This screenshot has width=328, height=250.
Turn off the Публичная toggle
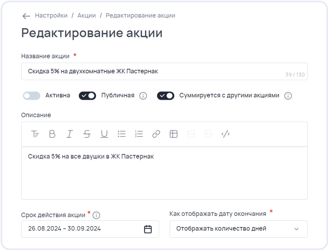coord(87,96)
